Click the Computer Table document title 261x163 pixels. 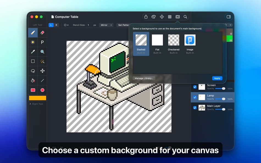(66, 17)
